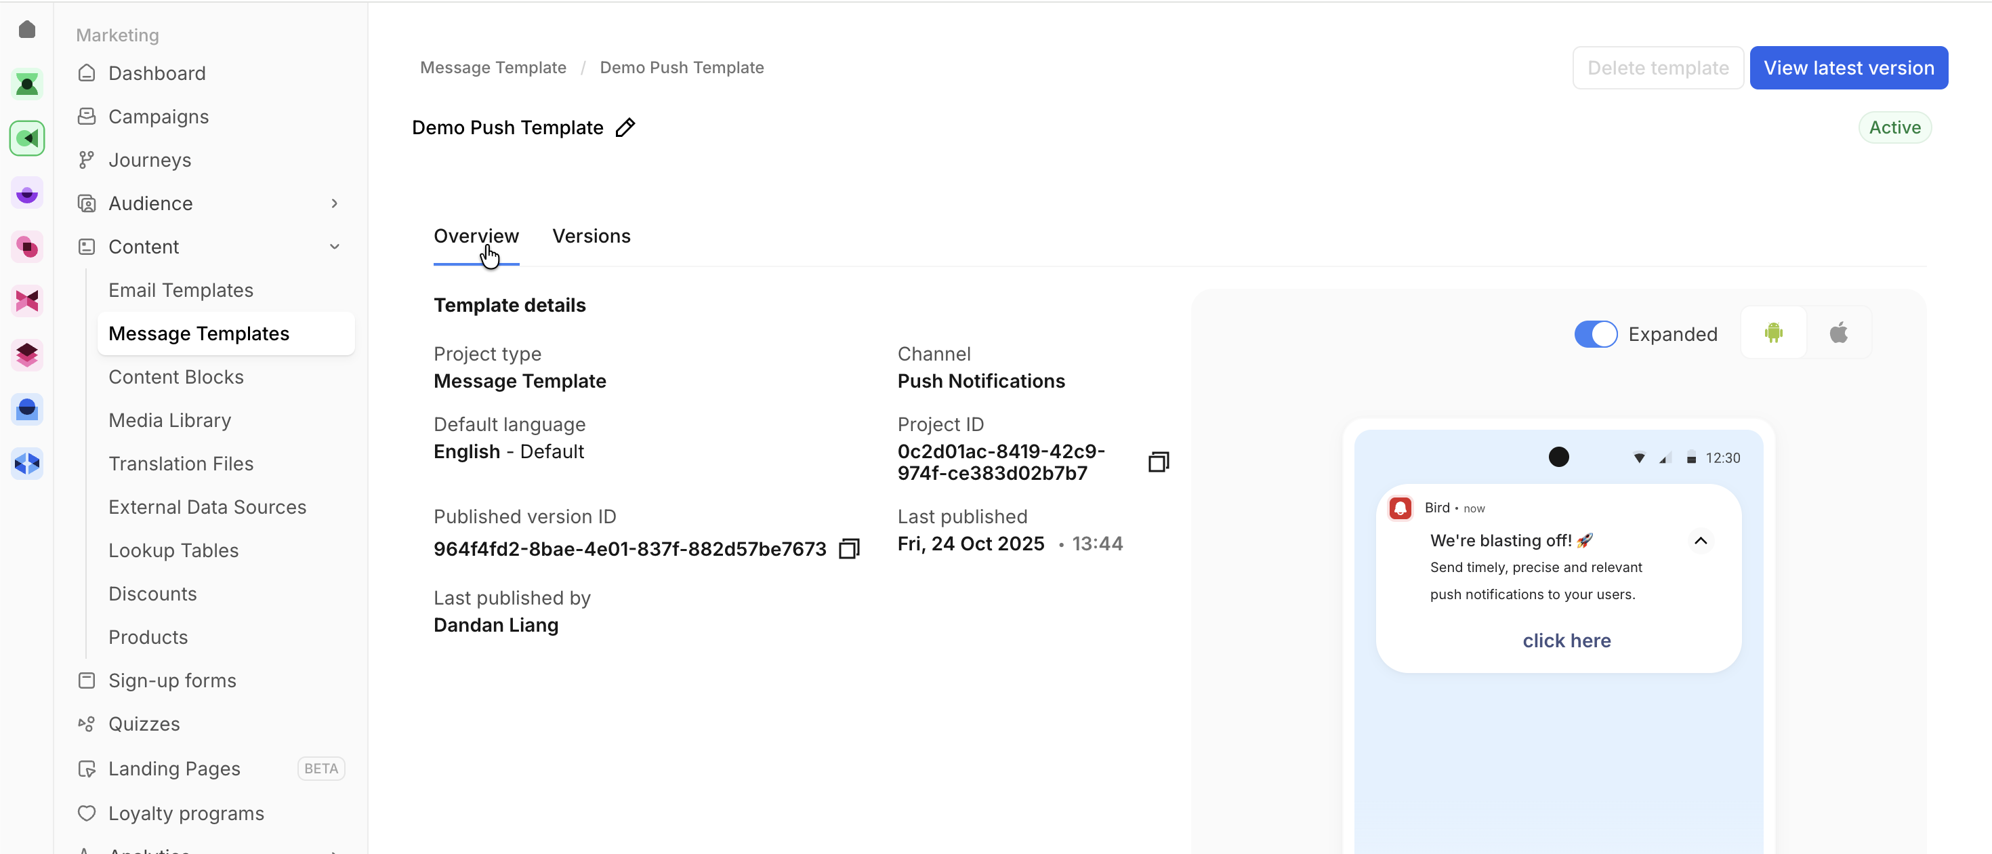Disable the Expanded preview toggle
Screen dimensions: 1992x854
point(1596,334)
